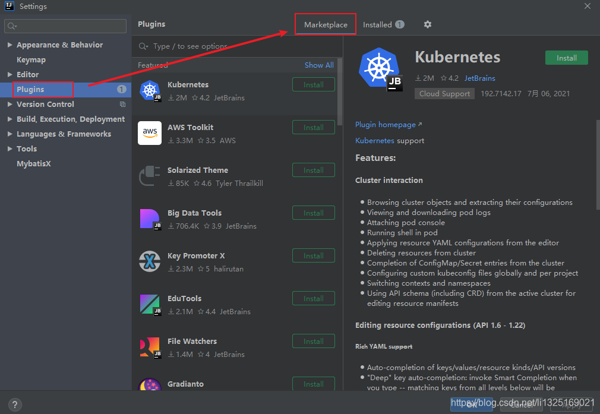Click the Cloud Support tag
Screen dimensions: 600x414
click(444, 94)
